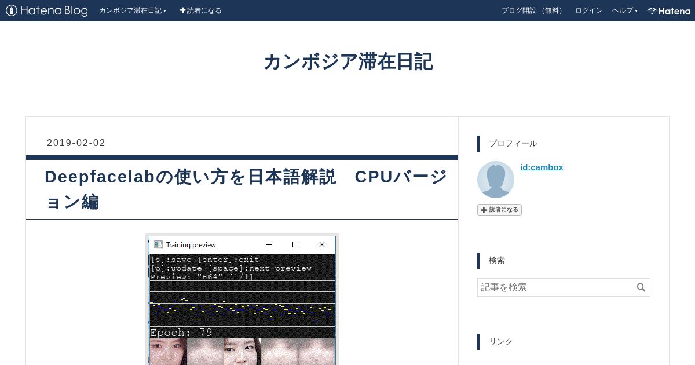Click 読者になる in the top navigation bar
The height and width of the screenshot is (365, 695).
pos(200,10)
